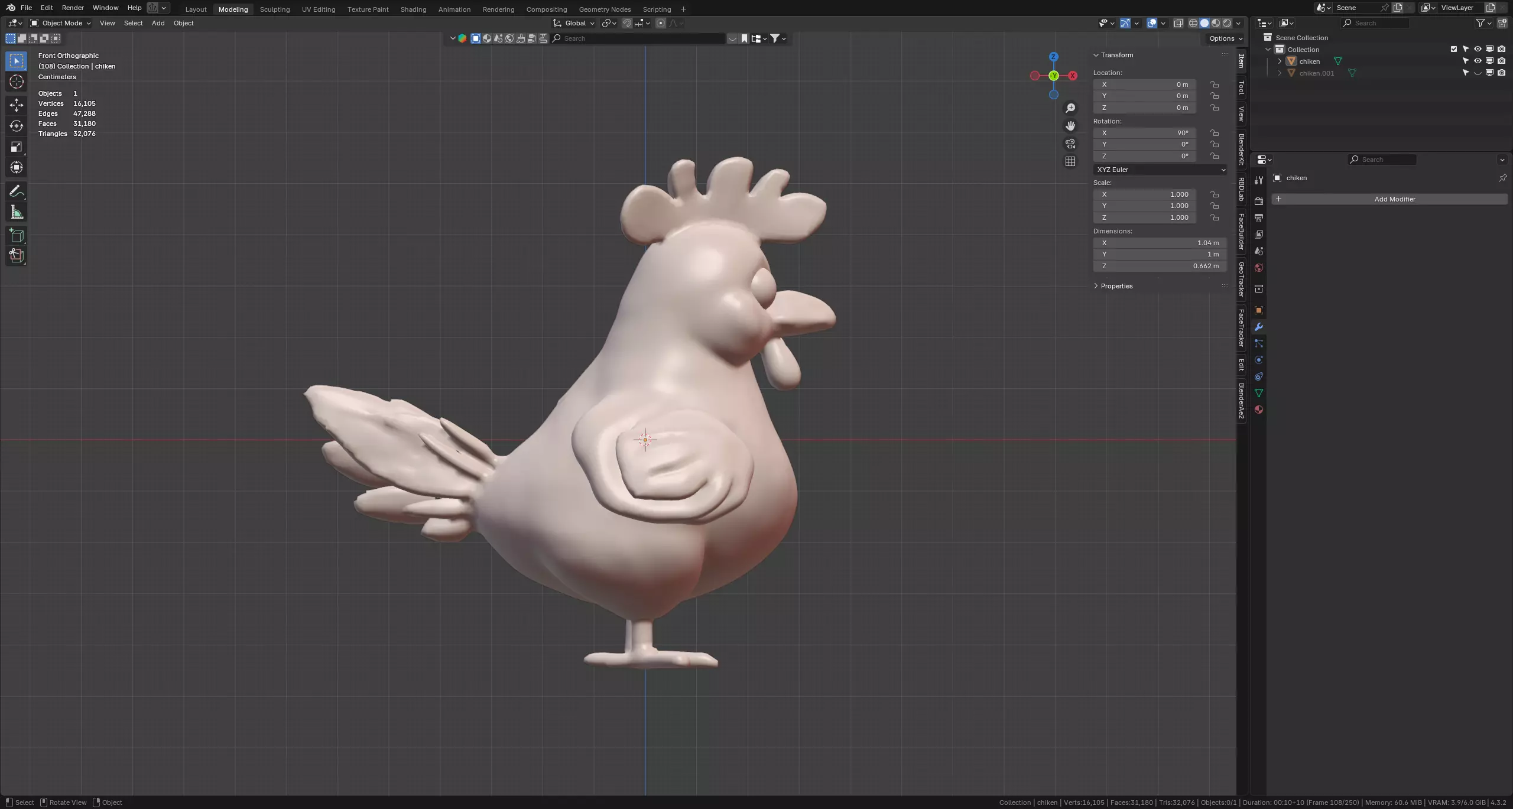Select the Cursor tool in the toolbar
The height and width of the screenshot is (809, 1513).
(x=17, y=82)
